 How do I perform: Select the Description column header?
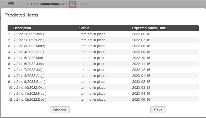coord(22,28)
